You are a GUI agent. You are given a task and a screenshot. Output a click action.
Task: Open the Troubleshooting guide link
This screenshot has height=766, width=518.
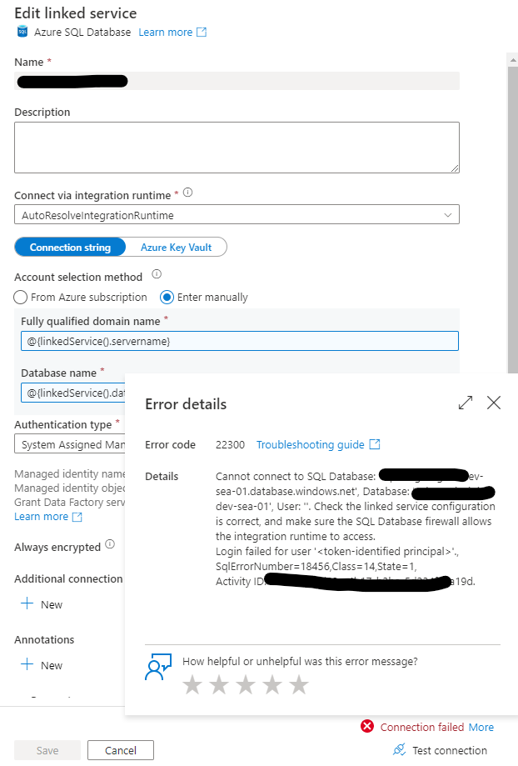click(x=311, y=444)
